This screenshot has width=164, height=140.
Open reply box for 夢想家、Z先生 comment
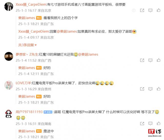click(150, 60)
